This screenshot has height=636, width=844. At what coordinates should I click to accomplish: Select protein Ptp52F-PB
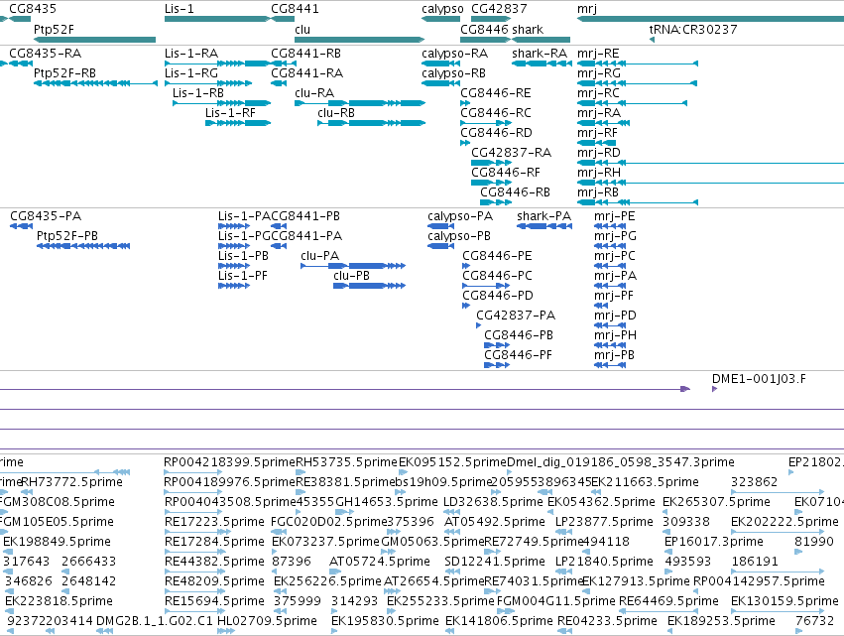tap(83, 246)
